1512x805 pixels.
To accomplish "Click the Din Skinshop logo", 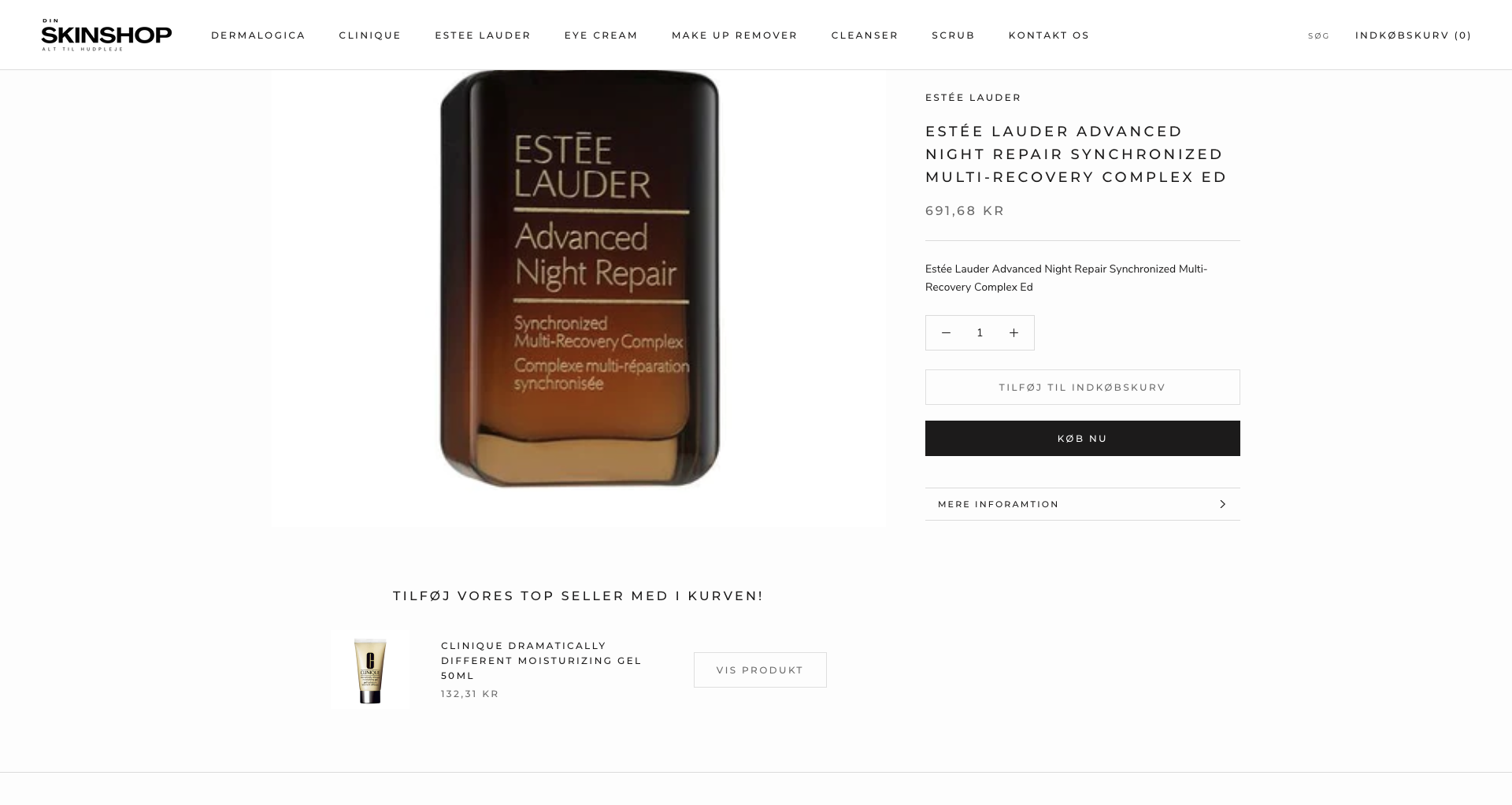I will (x=106, y=35).
